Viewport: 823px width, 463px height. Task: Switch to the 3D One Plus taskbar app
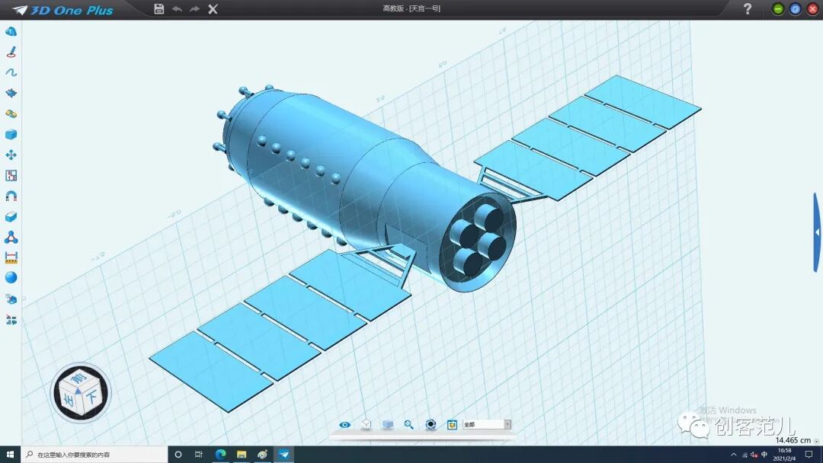[283, 455]
